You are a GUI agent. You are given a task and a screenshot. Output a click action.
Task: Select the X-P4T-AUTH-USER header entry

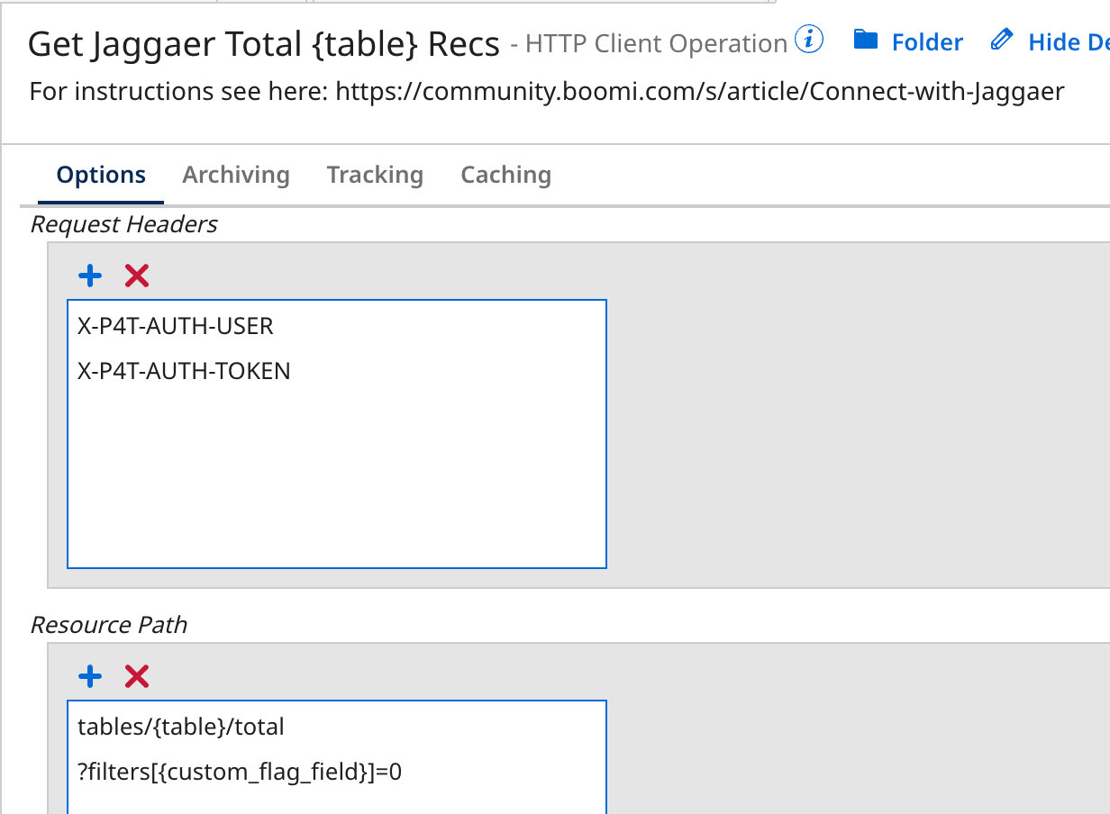[x=176, y=326]
